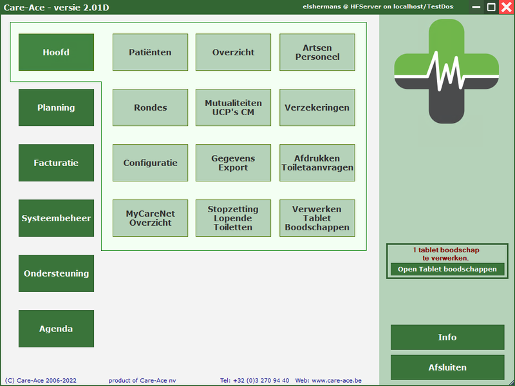Click the Afsluiten button
Viewport: 515px width, 386px height.
pyautogui.click(x=447, y=367)
